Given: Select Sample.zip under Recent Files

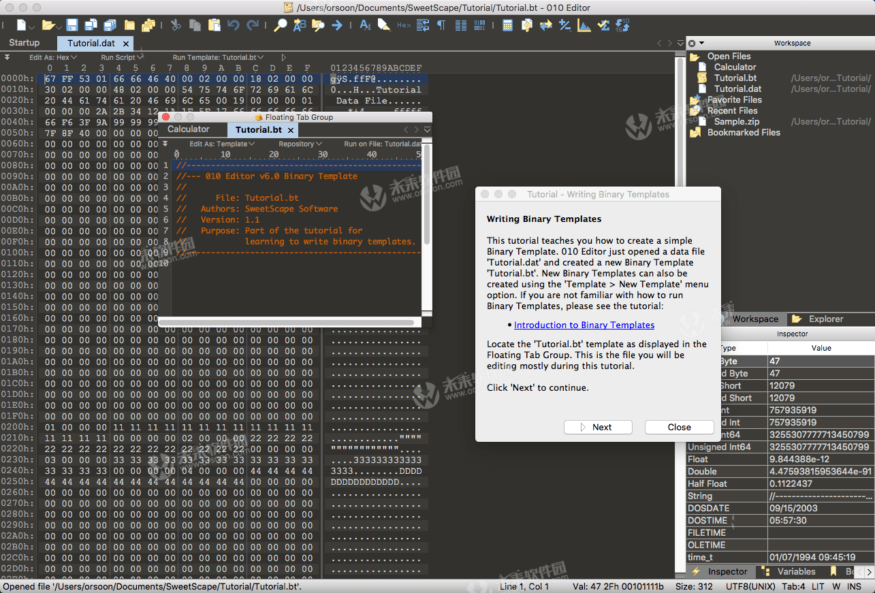Looking at the screenshot, I should (x=737, y=121).
